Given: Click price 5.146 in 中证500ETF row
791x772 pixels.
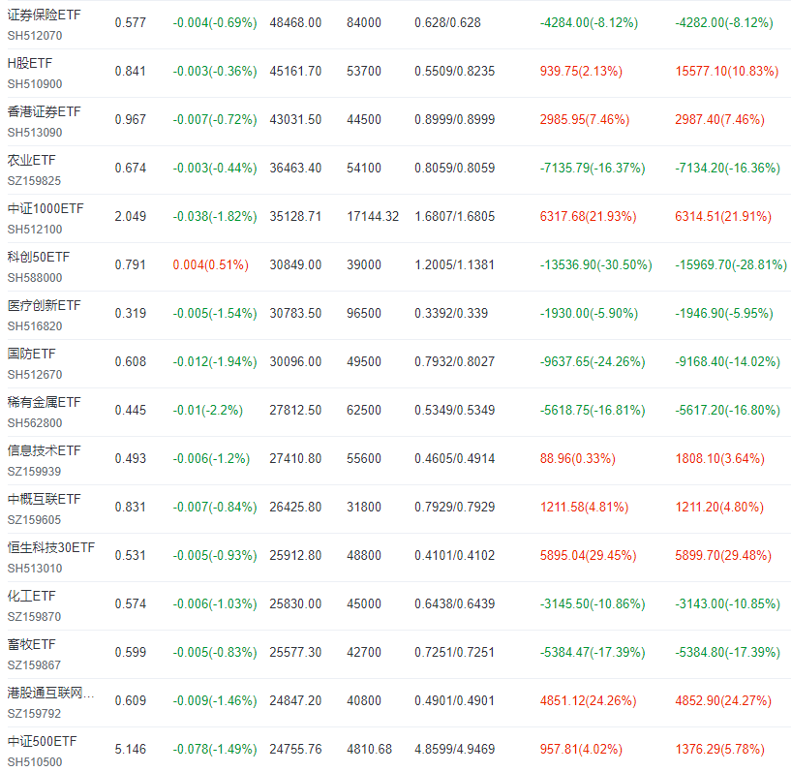Looking at the screenshot, I should 131,750.
